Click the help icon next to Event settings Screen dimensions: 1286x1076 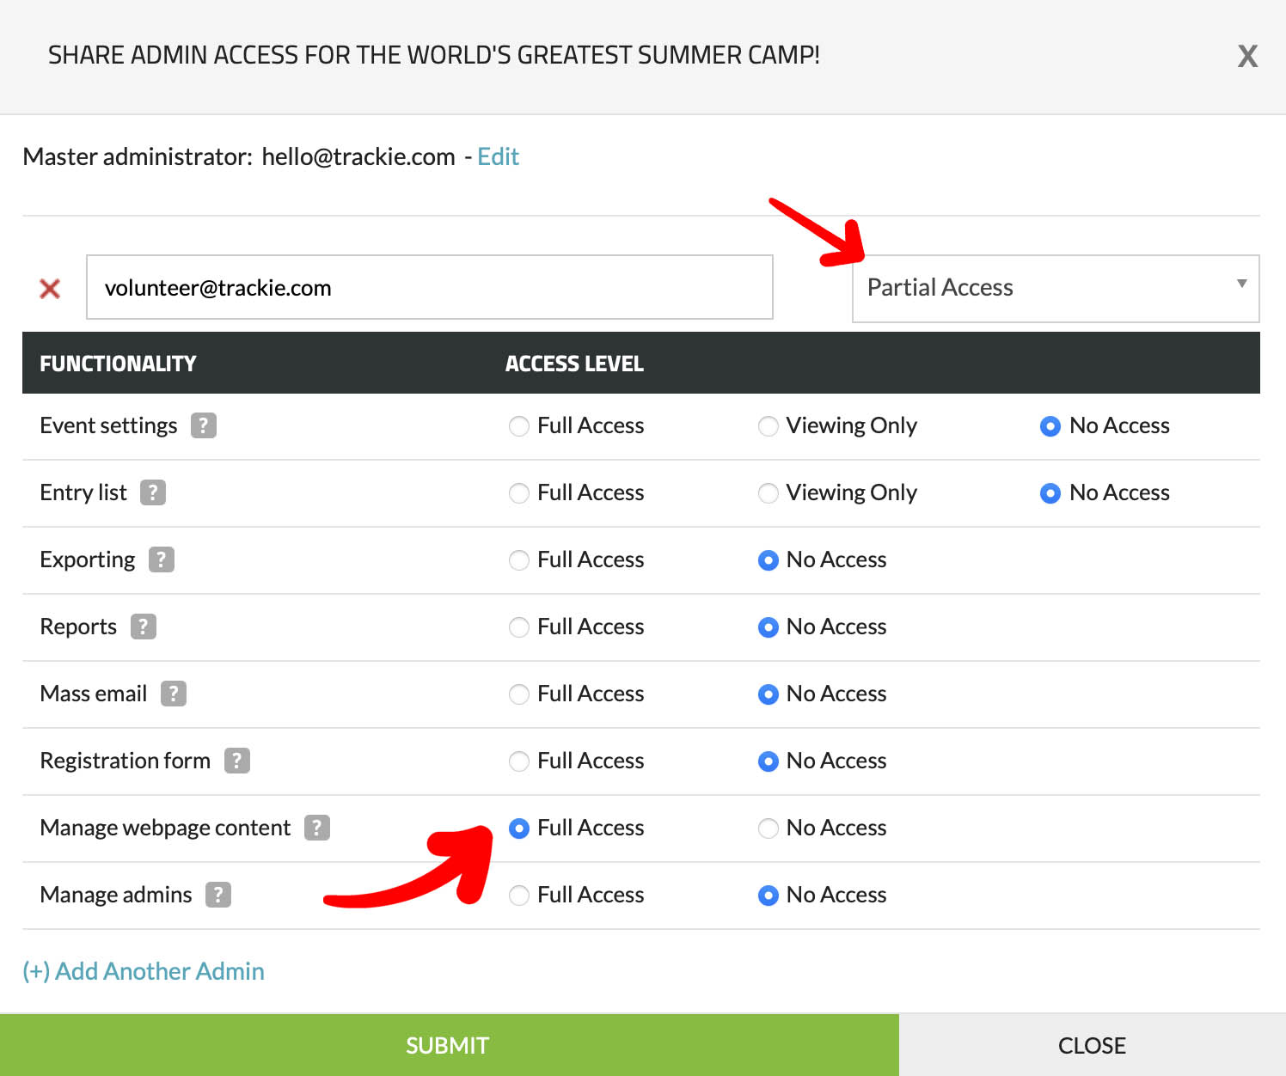[204, 425]
